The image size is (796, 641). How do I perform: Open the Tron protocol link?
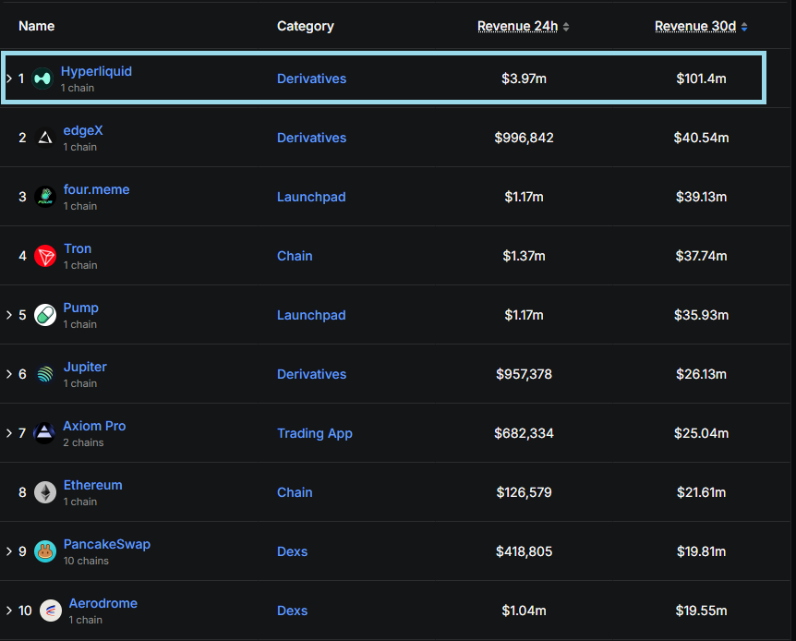tap(78, 248)
